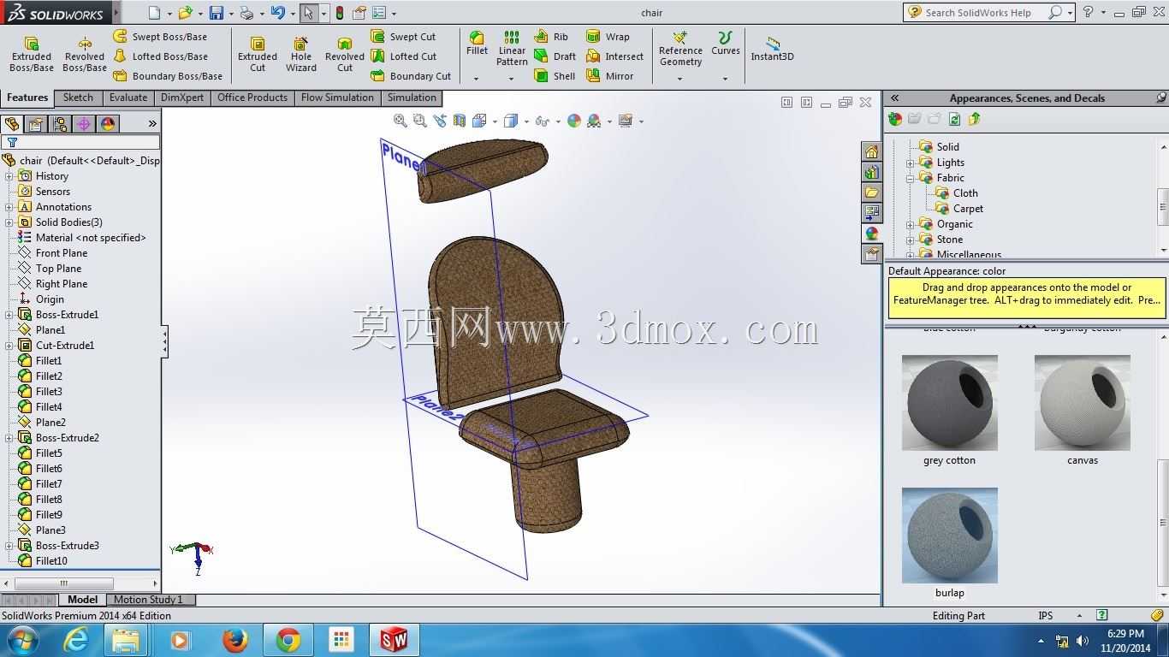Select the Curves tool
The width and height of the screenshot is (1169, 657).
click(x=725, y=44)
